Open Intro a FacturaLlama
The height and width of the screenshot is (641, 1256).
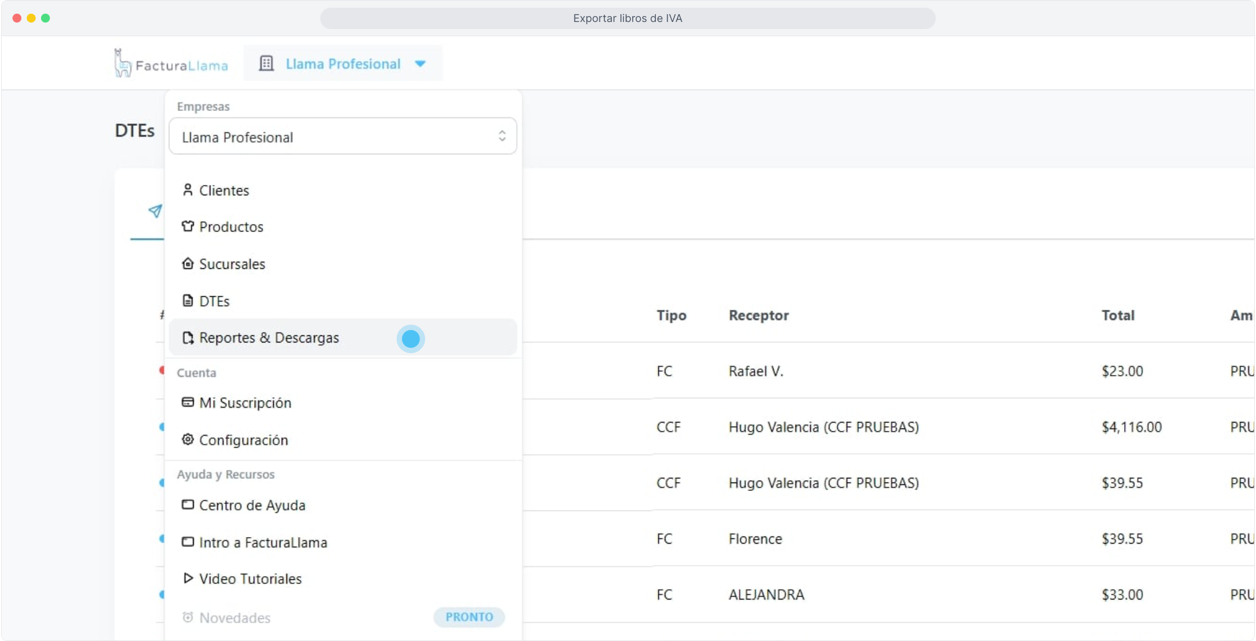coord(263,542)
